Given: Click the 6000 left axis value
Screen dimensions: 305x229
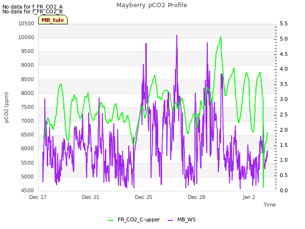Looking at the screenshot, I should 28,148.
